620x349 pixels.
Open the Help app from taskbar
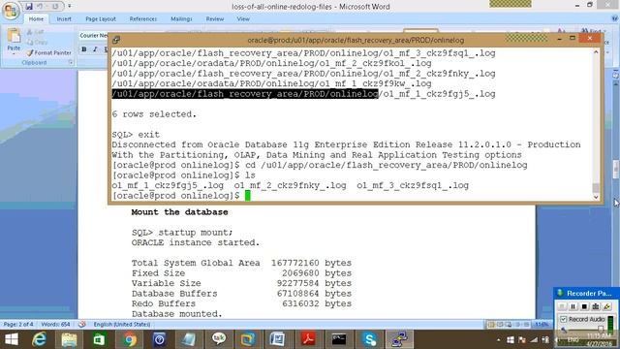pyautogui.click(x=159, y=339)
